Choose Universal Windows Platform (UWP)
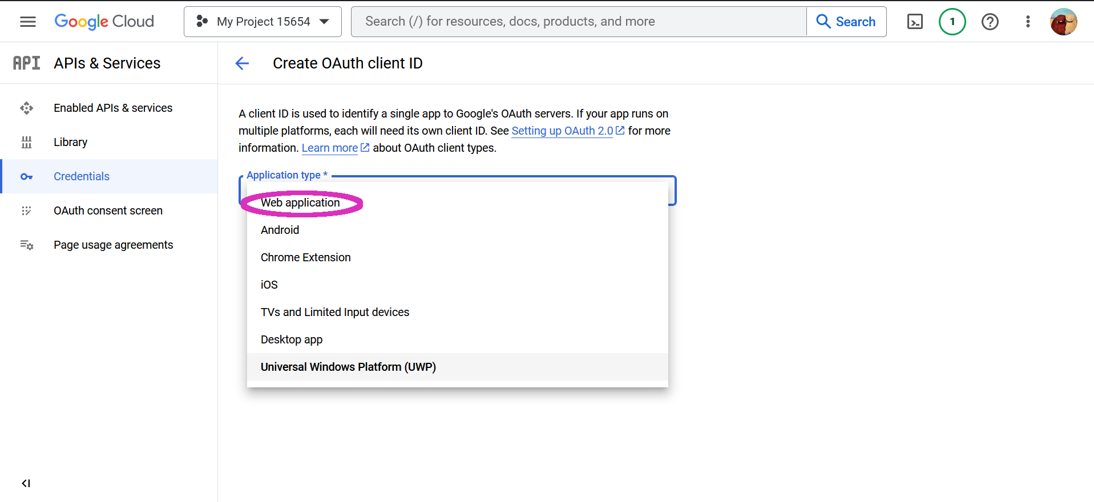 [x=457, y=367]
